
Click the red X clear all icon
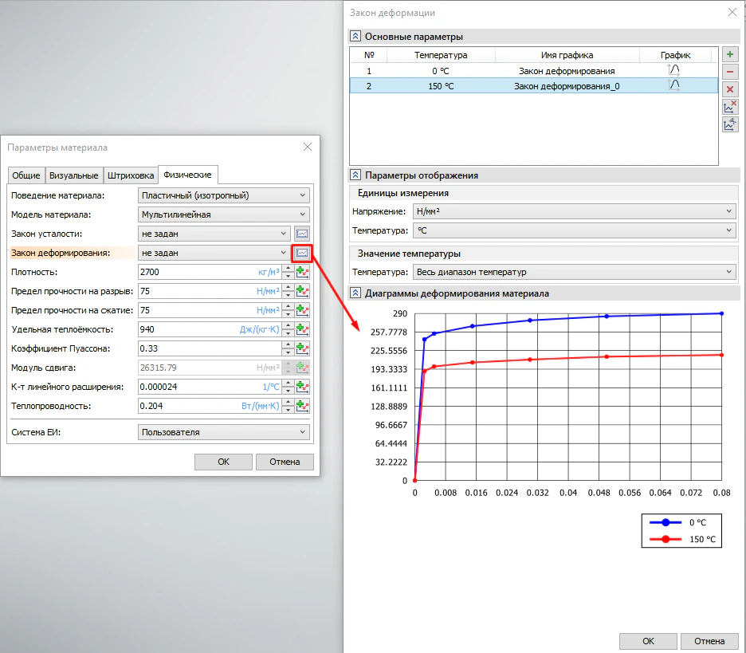click(x=730, y=89)
